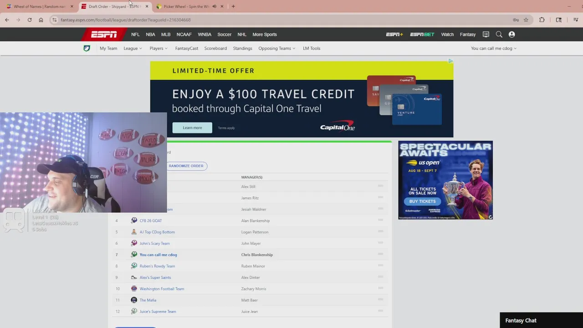Grab the drag handle for Alex Still row

tap(380, 186)
